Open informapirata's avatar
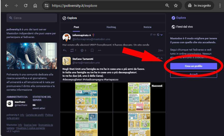The width and height of the screenshot is (224, 136). click(x=66, y=37)
